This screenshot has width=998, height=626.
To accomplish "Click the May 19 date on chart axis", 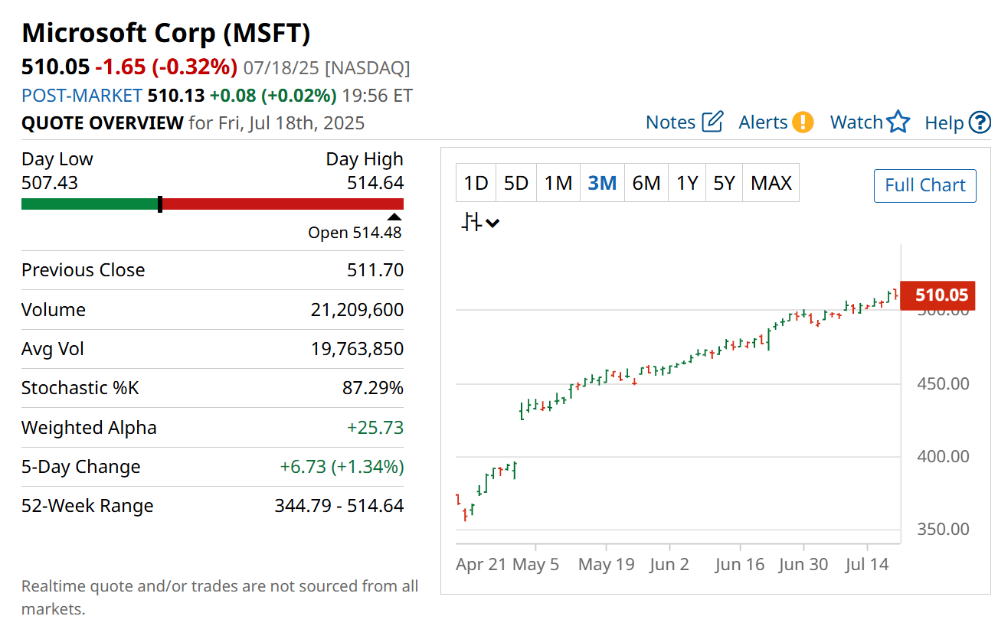I will click(607, 565).
